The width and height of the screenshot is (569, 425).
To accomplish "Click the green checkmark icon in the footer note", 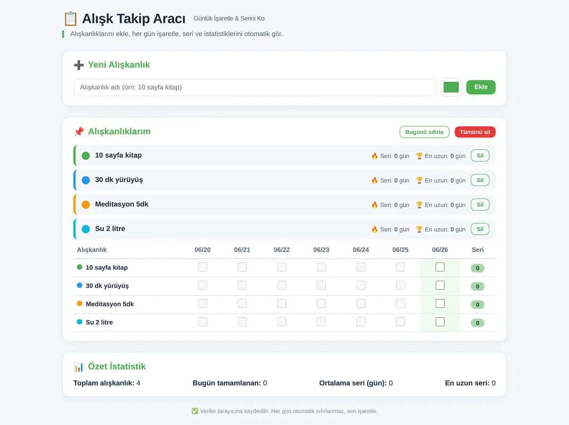I will coord(195,411).
